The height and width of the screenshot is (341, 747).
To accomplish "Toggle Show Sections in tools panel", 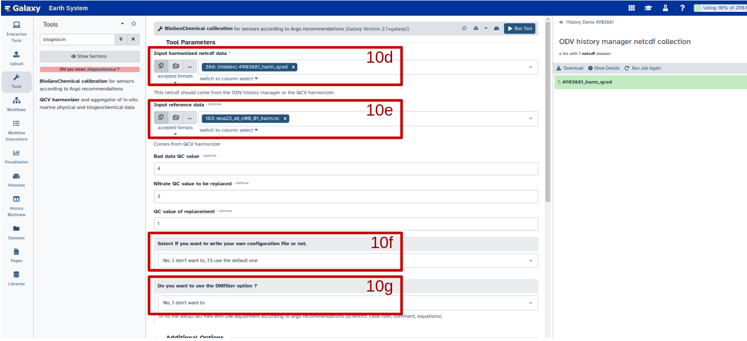I will 89,56.
